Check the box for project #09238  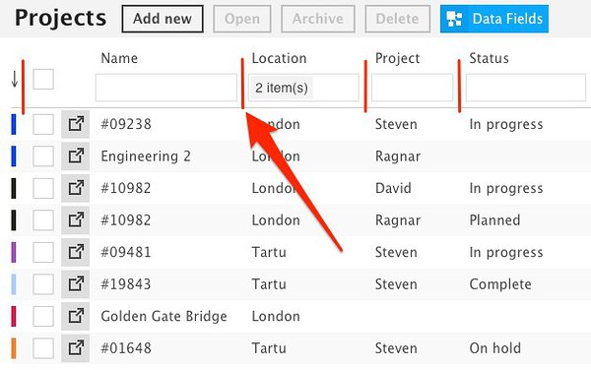[x=43, y=124]
